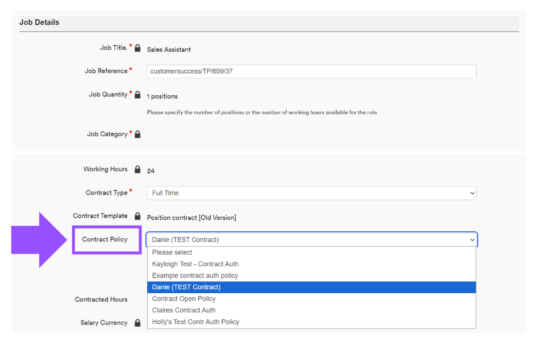This screenshot has height=338, width=534.
Task: Select highlighted Danie (TEST Contract) option
Action: coord(312,287)
